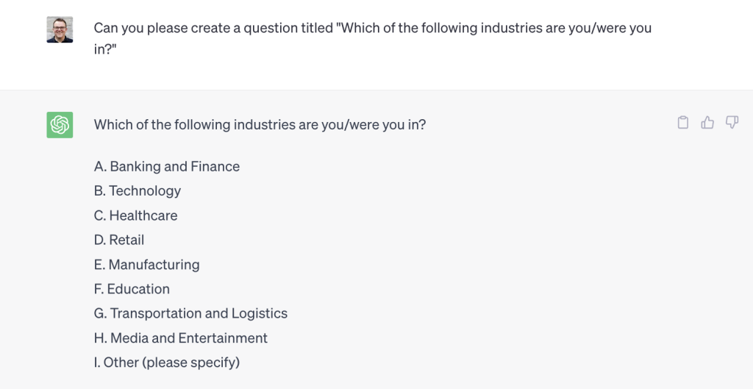Select option H. Media and Entertainment
Image resolution: width=753 pixels, height=389 pixels.
click(x=181, y=338)
